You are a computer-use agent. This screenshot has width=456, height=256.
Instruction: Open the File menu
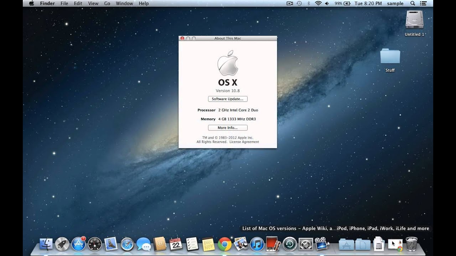click(64, 3)
